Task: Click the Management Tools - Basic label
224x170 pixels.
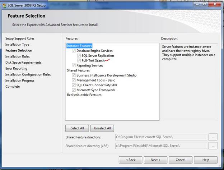Action: point(95,80)
